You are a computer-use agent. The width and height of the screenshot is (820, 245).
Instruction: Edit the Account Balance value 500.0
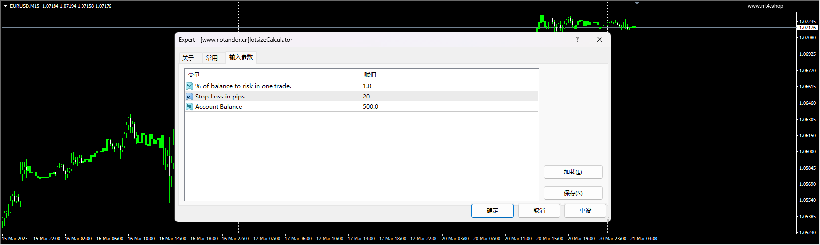(450, 107)
